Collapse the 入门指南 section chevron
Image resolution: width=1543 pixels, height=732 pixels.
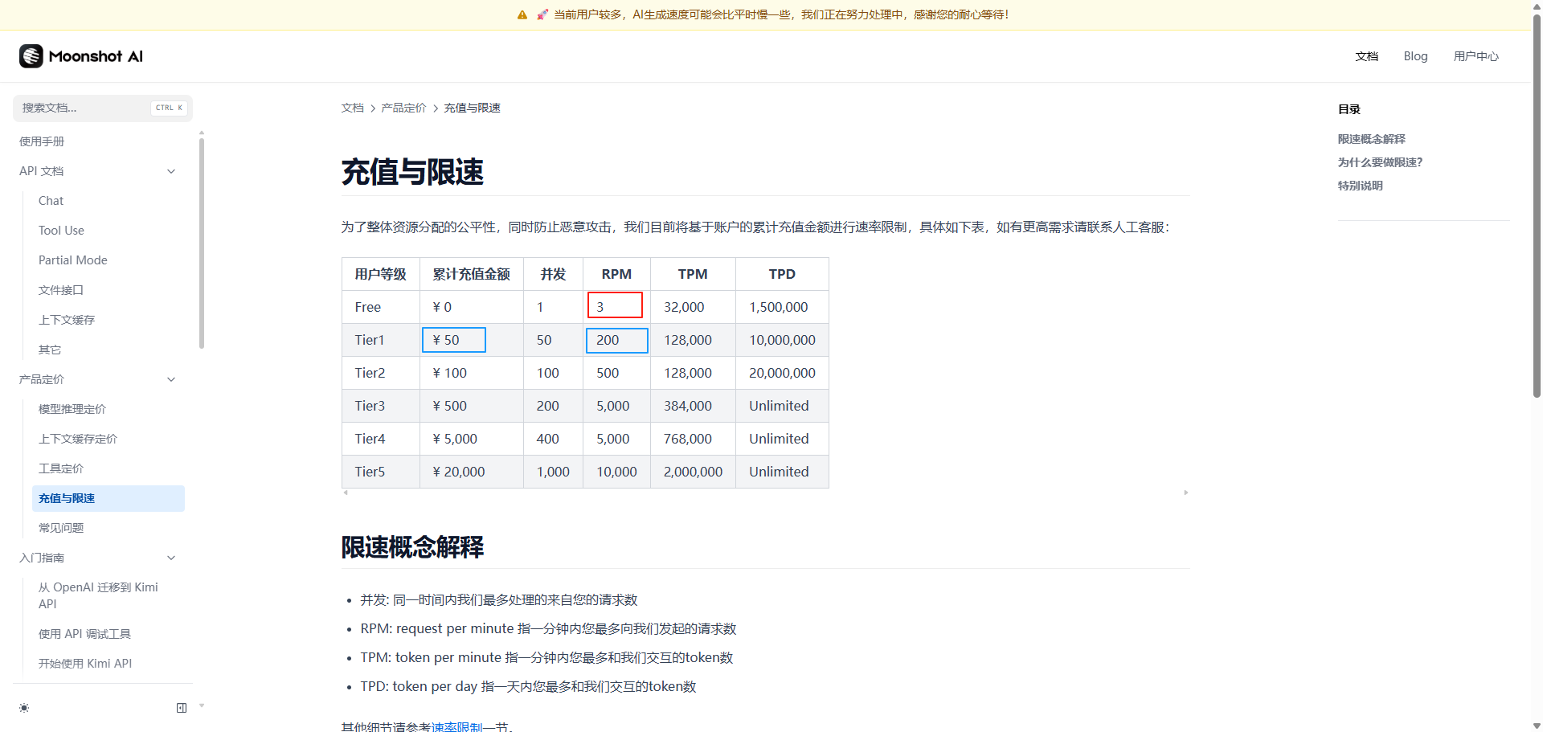click(x=171, y=558)
